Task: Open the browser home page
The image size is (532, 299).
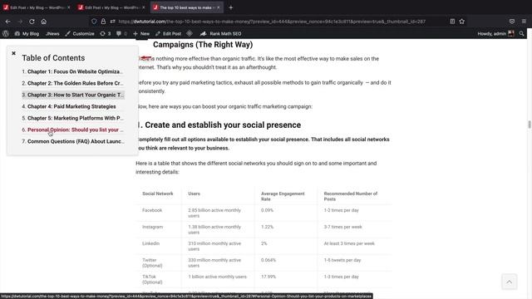Action: click(x=44, y=22)
